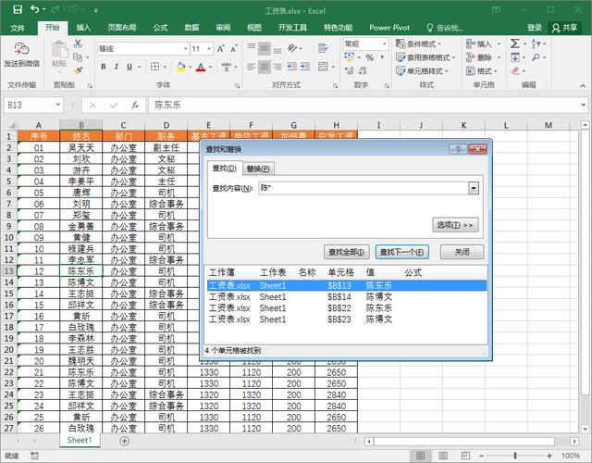This screenshot has width=592, height=463.
Task: Click Send to WeChat icon
Action: pyautogui.click(x=21, y=49)
